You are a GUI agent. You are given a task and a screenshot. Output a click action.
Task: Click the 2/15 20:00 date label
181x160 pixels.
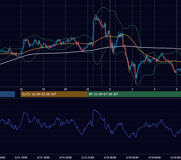pyautogui.click(x=65, y=157)
